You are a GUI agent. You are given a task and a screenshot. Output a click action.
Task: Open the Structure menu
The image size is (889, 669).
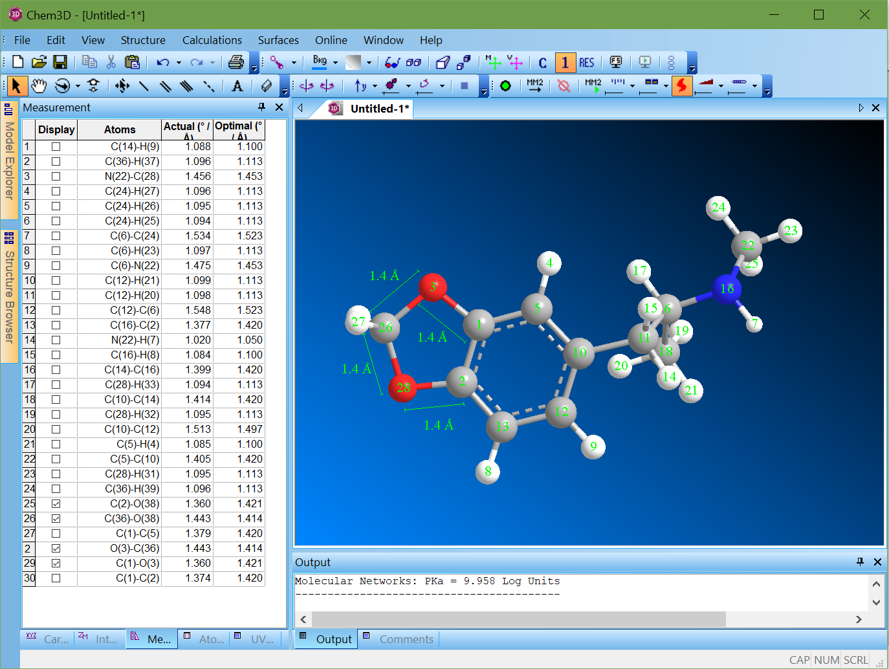click(143, 40)
